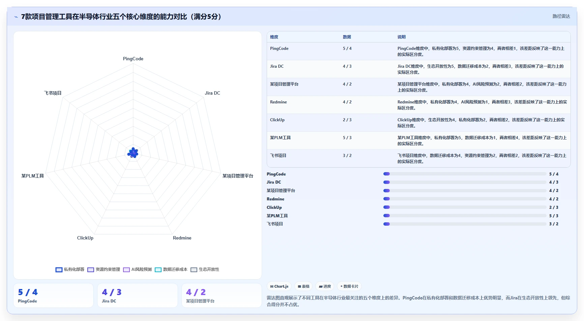The height and width of the screenshot is (321, 584).
Task: Click the PingCode radar axis label
Action: click(133, 59)
